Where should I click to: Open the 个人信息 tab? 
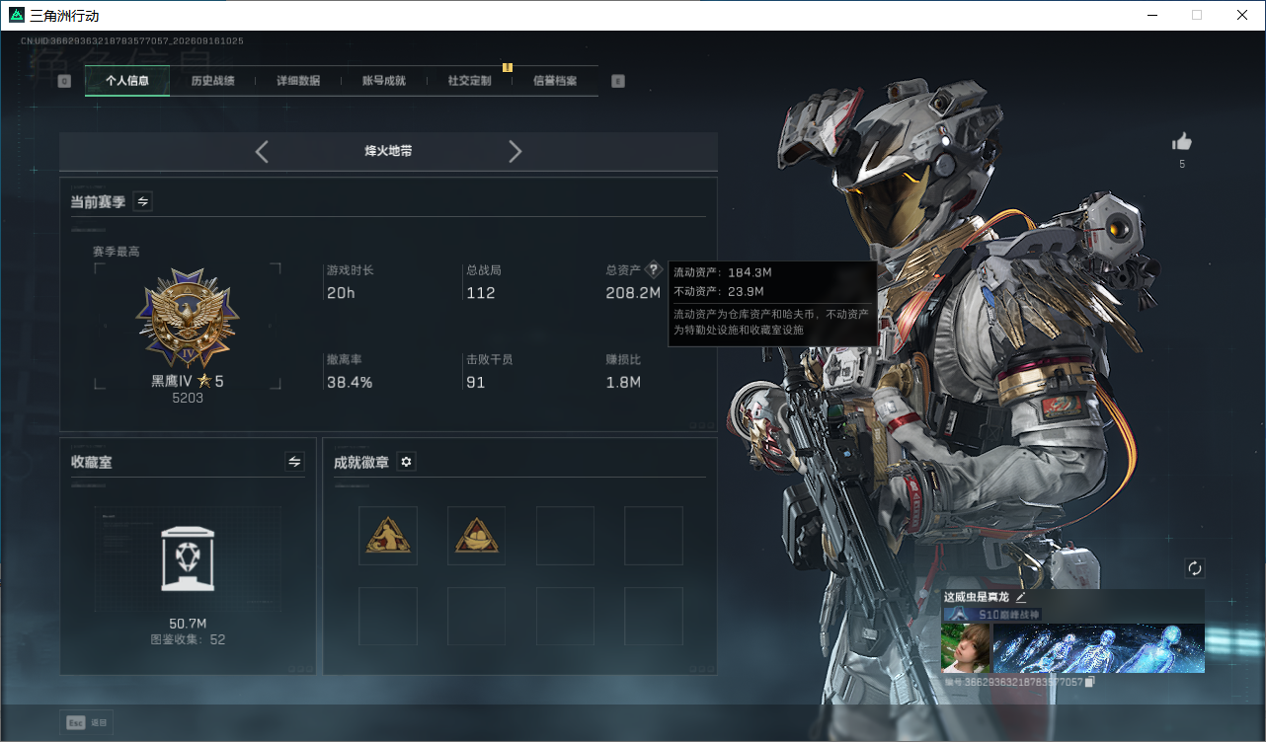click(x=127, y=81)
